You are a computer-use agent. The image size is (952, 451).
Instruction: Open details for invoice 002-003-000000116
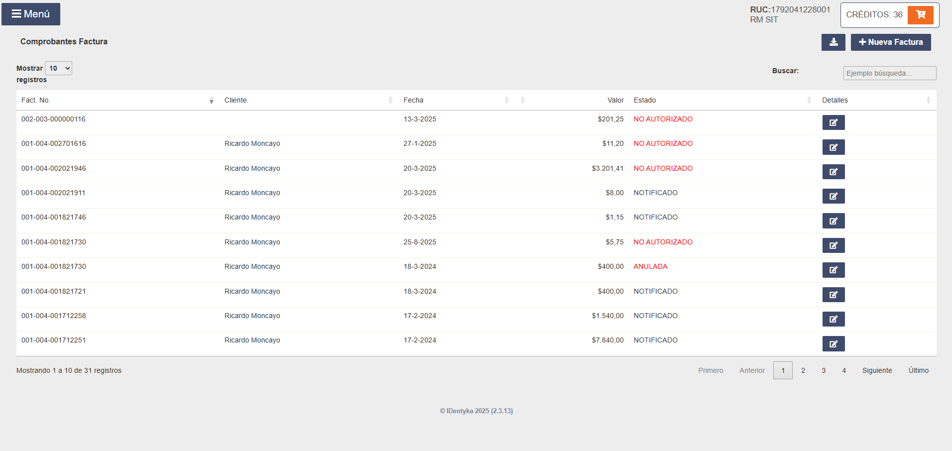pyautogui.click(x=833, y=122)
